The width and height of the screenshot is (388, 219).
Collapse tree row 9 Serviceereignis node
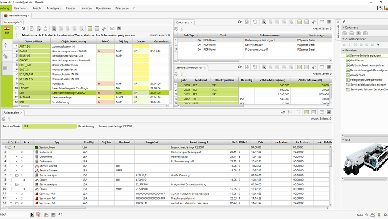11,184
